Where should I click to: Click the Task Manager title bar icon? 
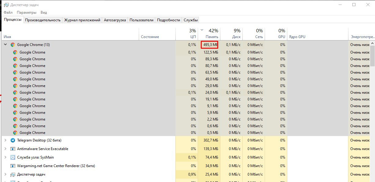coord(6,5)
